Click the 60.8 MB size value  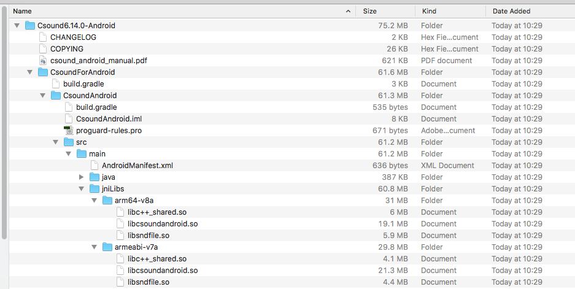(x=393, y=189)
